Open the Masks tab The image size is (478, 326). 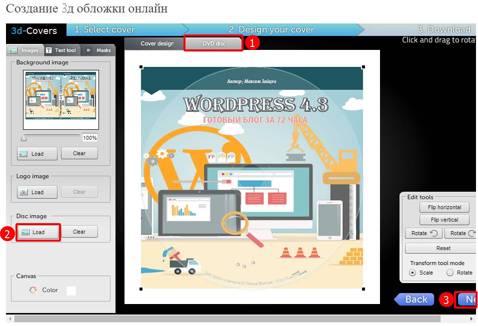click(x=98, y=50)
